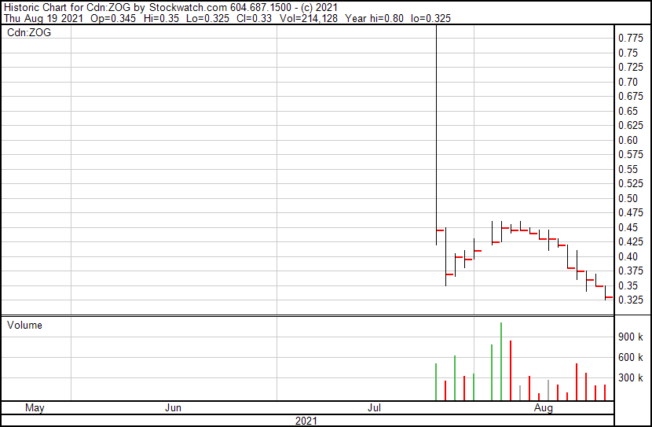
Task: Click the tall red volume bar near 850k
Action: point(510,371)
